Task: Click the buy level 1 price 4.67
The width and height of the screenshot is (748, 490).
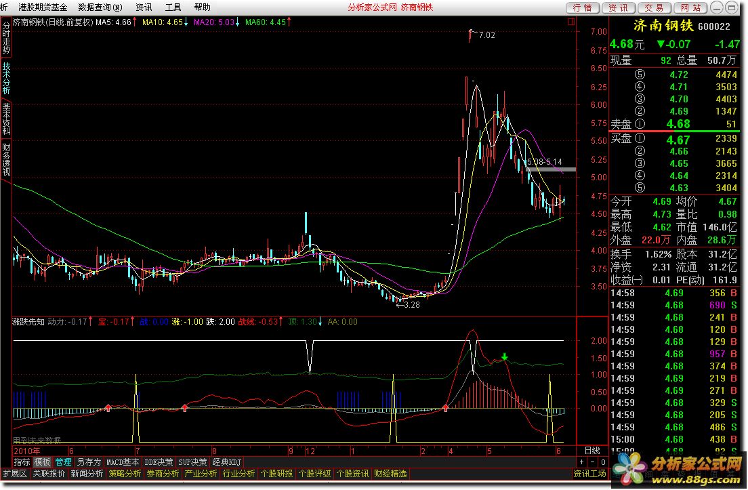Action: 678,140
